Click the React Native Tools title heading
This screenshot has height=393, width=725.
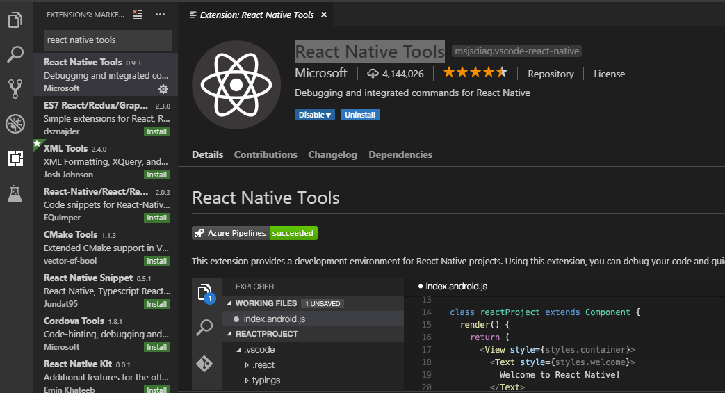[x=369, y=51]
